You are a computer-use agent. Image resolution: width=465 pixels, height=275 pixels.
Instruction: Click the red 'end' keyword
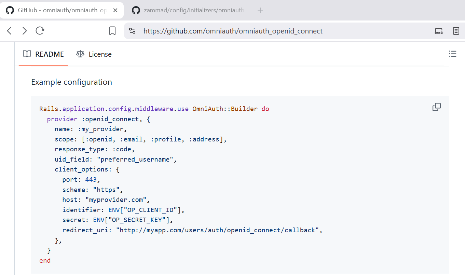pos(45,260)
